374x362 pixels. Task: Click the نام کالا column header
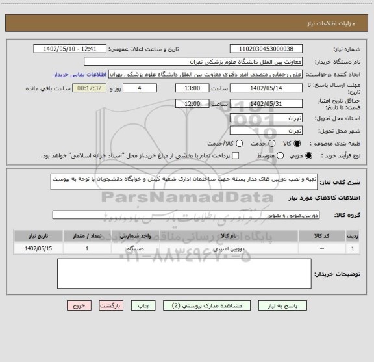[229, 236]
